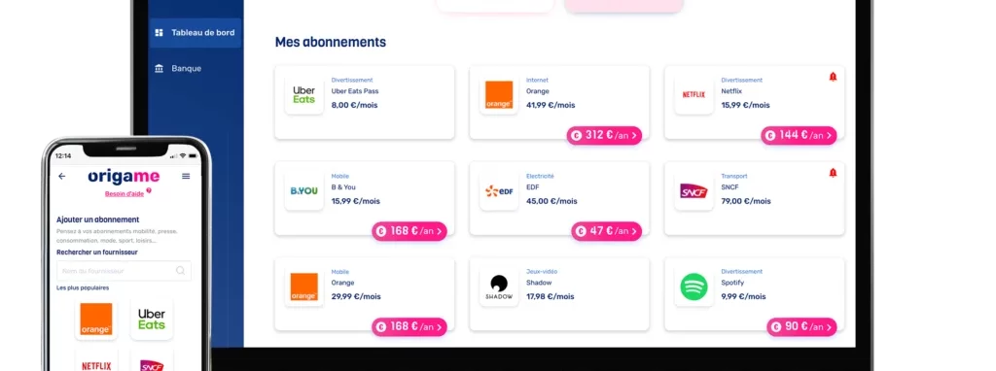Screen dimensions: 996x371
Task: Click the Besoin d'aide link
Action: [124, 193]
